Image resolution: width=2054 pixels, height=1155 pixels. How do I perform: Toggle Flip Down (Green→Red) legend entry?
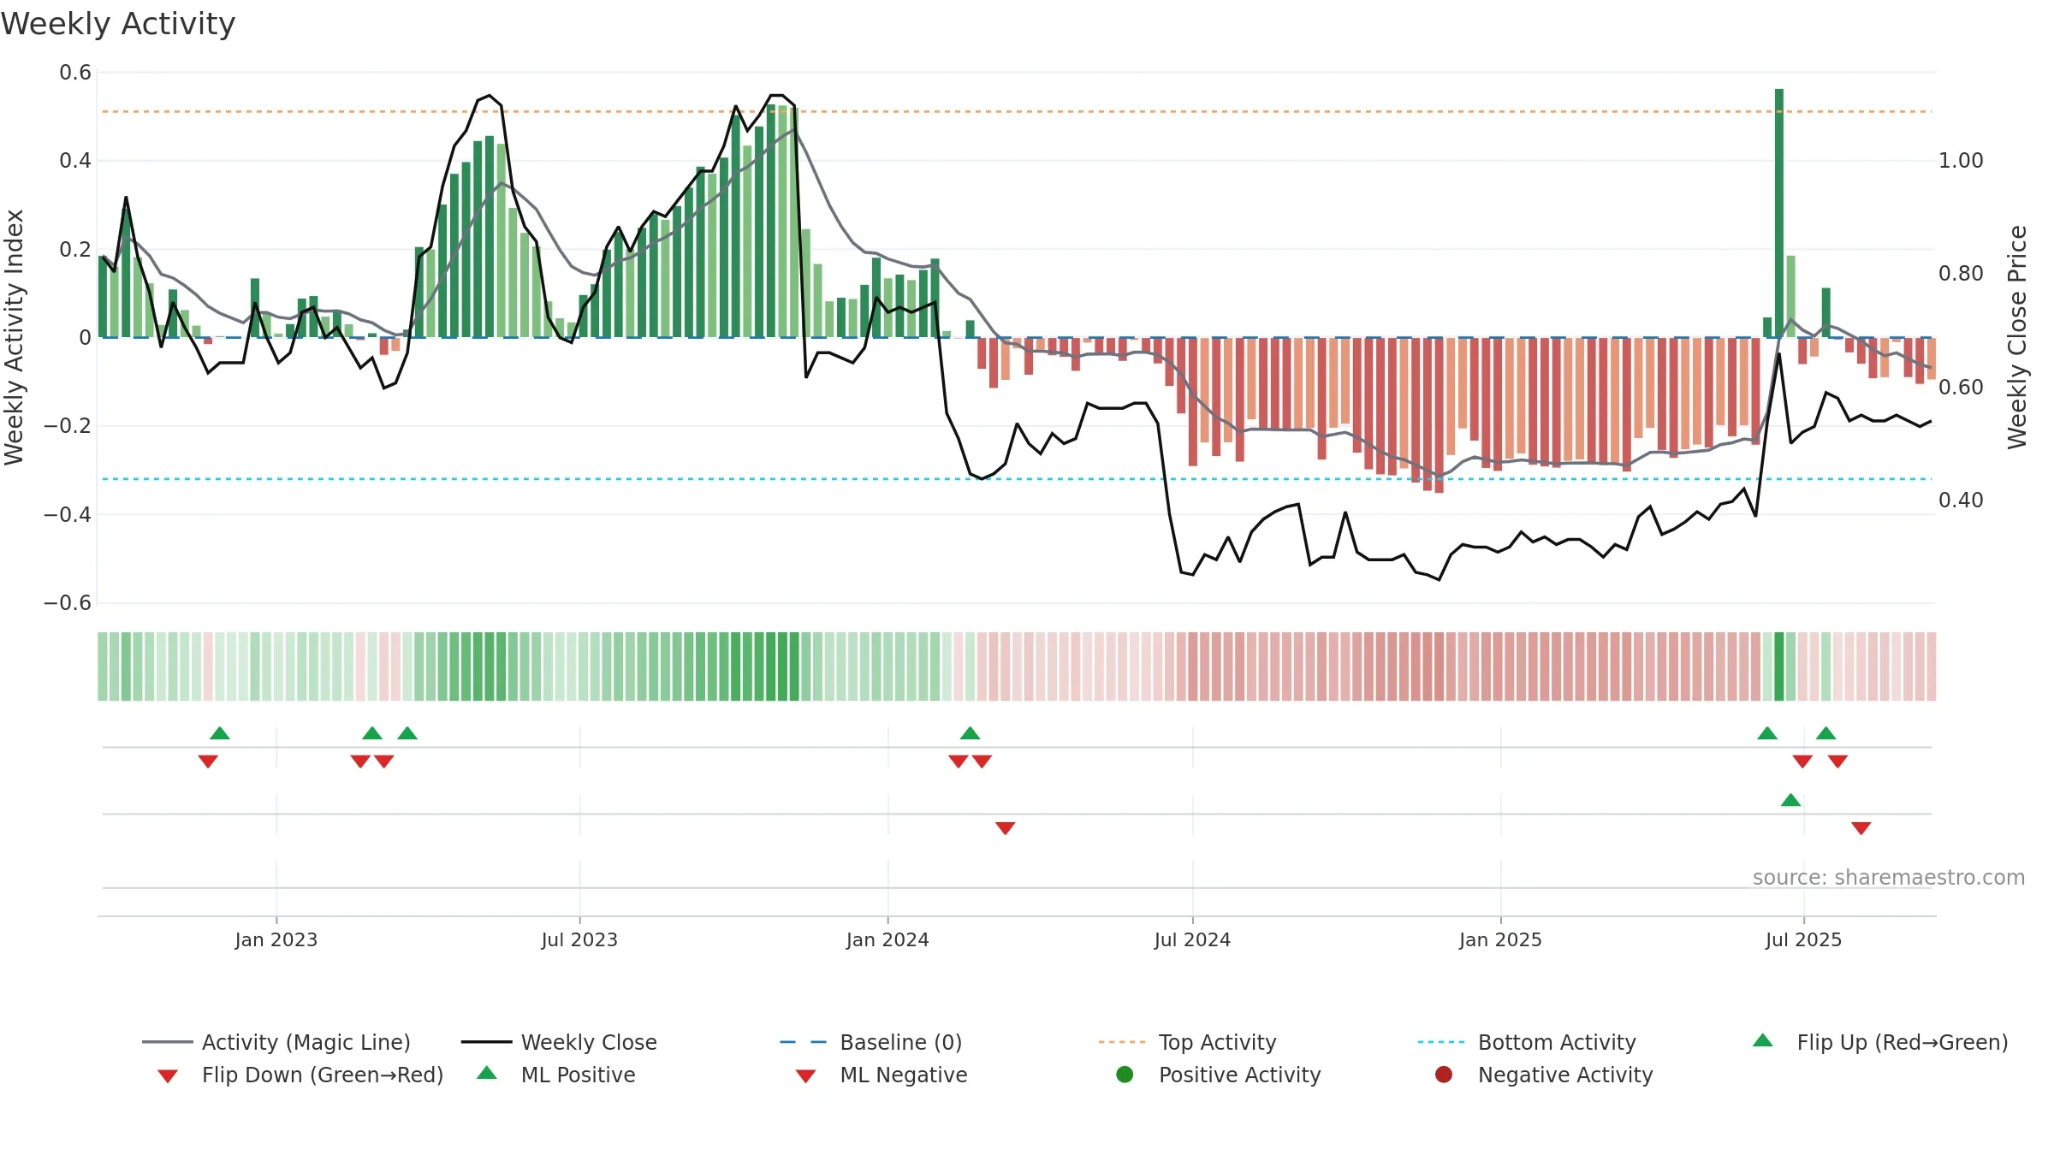click(x=300, y=1075)
